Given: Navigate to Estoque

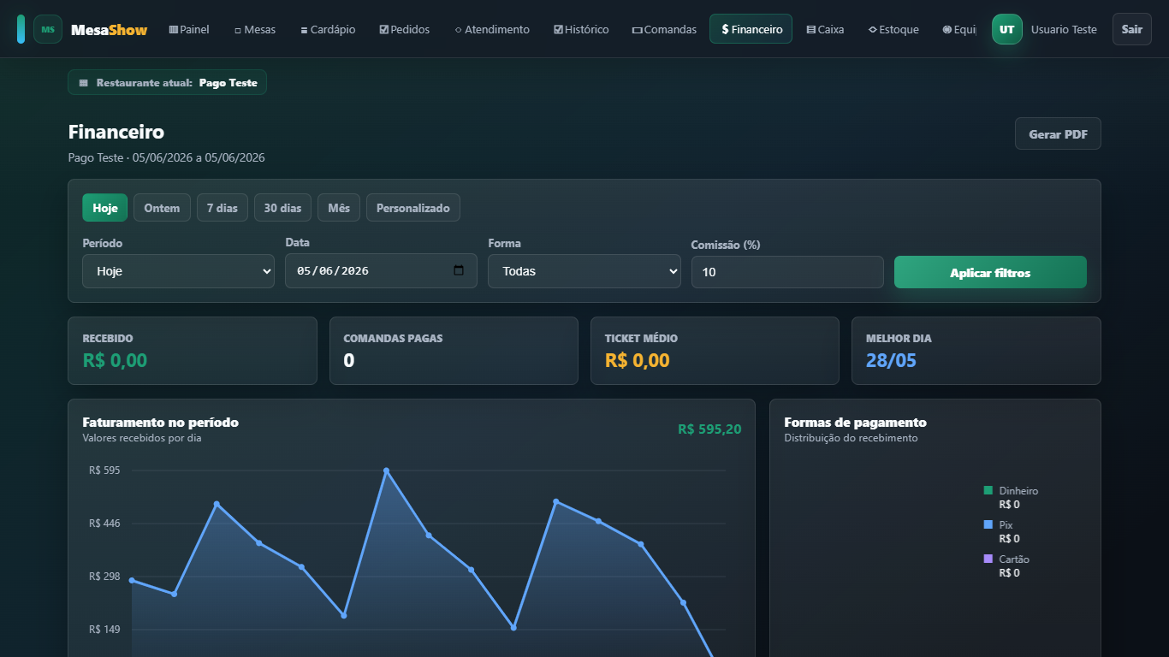Looking at the screenshot, I should pos(893,29).
